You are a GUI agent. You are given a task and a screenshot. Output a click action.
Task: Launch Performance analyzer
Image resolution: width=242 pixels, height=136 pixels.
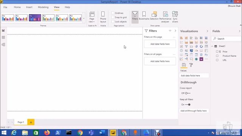(165, 17)
